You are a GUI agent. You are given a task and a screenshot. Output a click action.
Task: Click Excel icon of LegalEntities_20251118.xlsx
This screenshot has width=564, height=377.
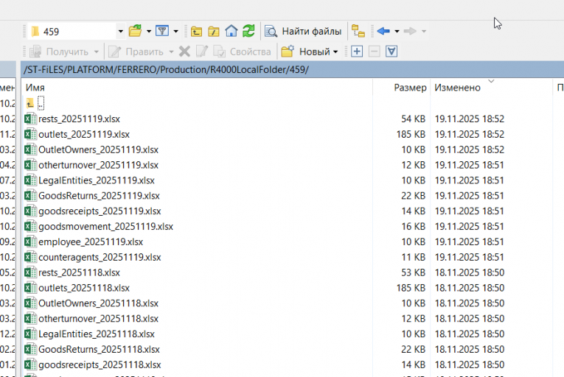point(30,334)
